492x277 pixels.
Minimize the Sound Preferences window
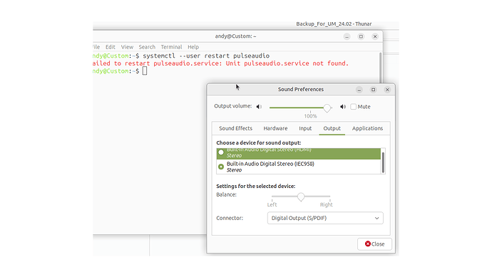pyautogui.click(x=359, y=90)
